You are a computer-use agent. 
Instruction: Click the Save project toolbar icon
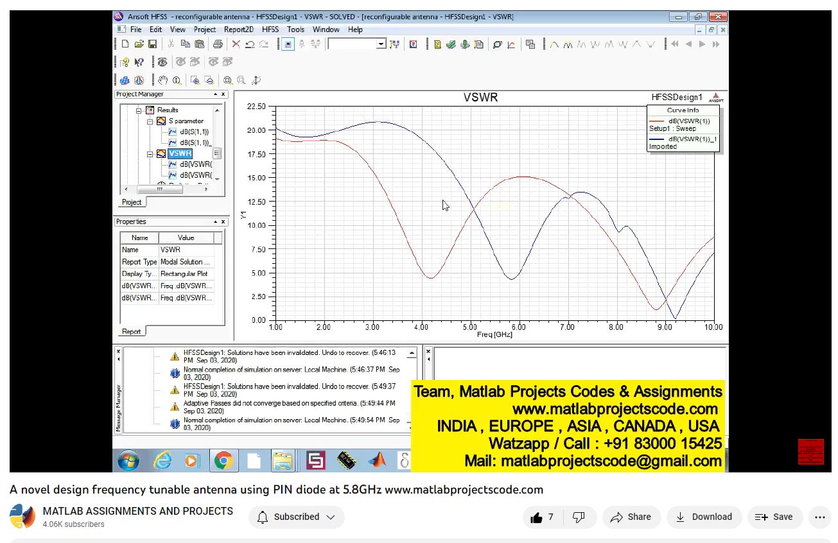pyautogui.click(x=153, y=44)
